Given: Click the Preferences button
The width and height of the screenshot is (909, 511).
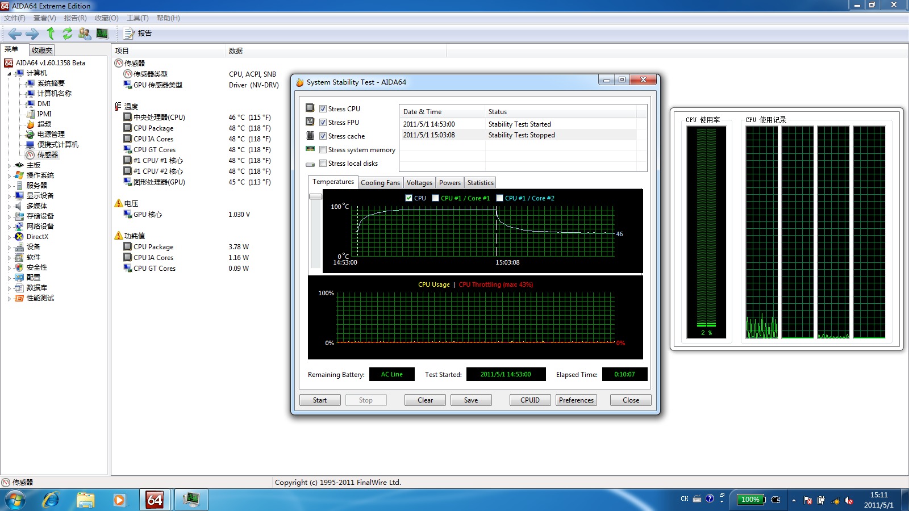Looking at the screenshot, I should point(576,400).
